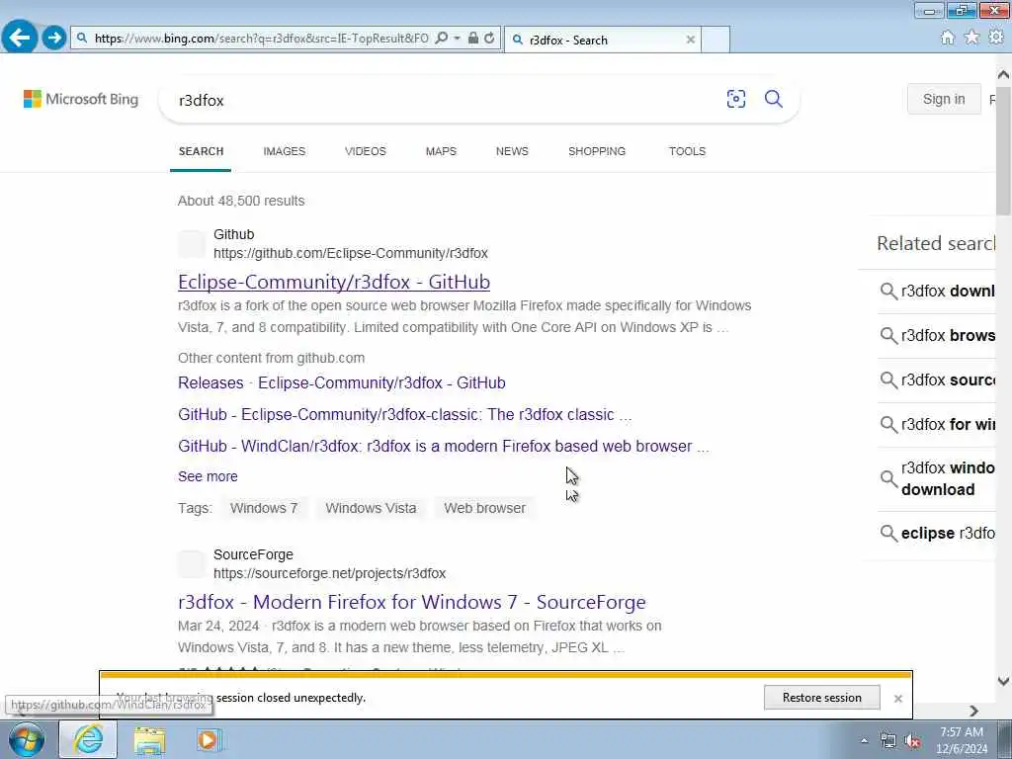Click into the Bing search box
The height and width of the screenshot is (759, 1012).
pos(446,100)
